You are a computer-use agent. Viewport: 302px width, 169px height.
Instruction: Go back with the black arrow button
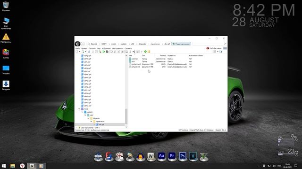(x=77, y=44)
